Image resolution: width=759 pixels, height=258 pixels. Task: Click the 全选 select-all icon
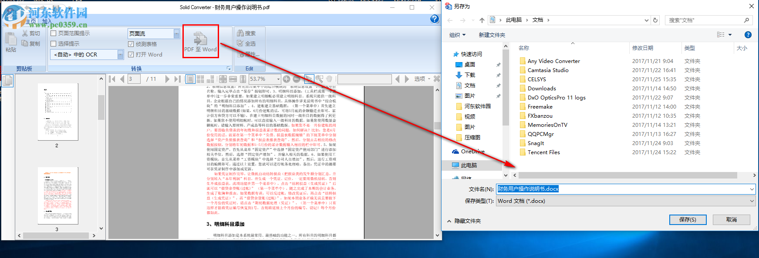click(x=240, y=43)
